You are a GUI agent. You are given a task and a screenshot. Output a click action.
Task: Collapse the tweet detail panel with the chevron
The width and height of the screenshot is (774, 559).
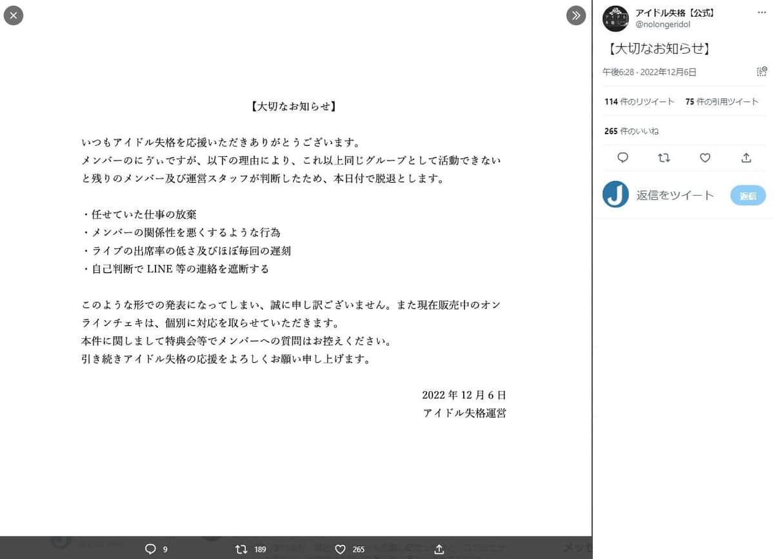575,15
